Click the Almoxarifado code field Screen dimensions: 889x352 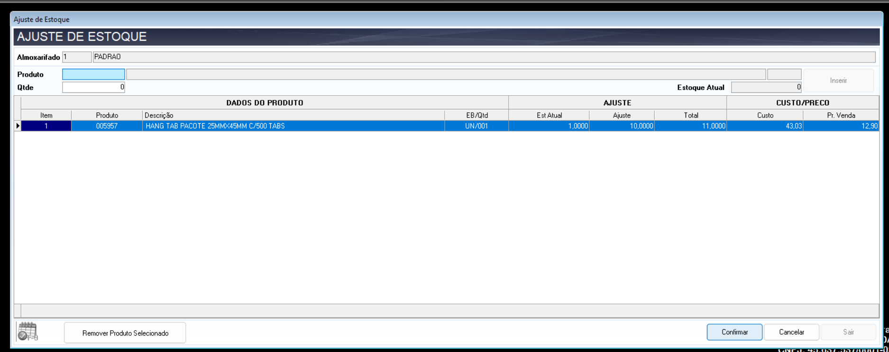pyautogui.click(x=76, y=57)
